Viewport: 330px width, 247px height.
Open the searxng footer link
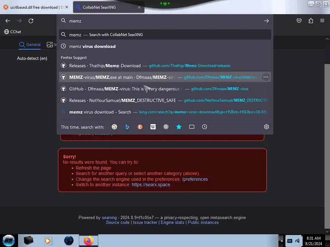point(109,218)
